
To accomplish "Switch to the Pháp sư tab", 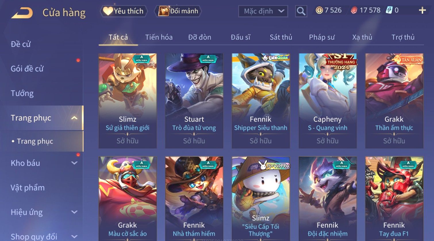I will (x=322, y=37).
